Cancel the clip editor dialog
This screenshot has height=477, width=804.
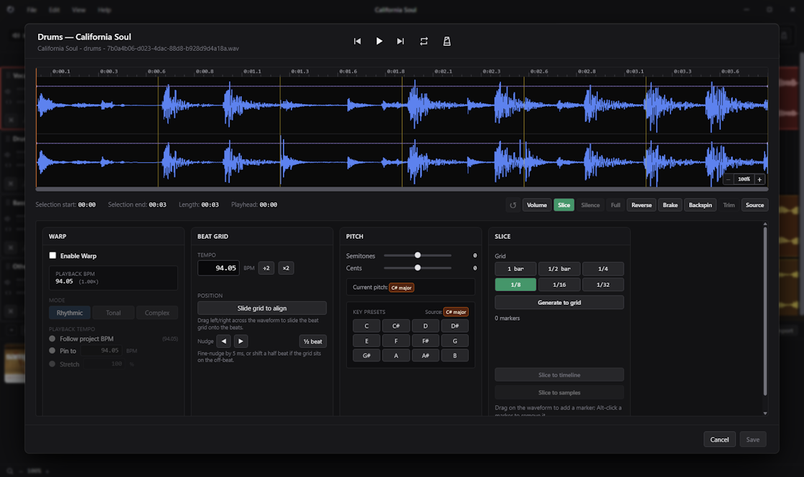coord(719,439)
